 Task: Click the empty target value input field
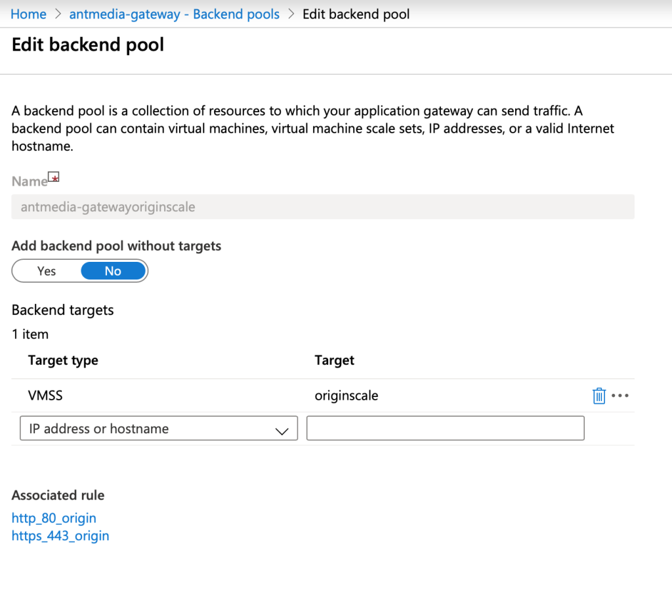(x=446, y=428)
